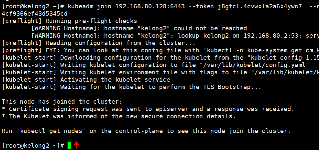This screenshot has height=150, width=320.
Task: Click the Activating the kubelet service line
Action: [86, 79]
